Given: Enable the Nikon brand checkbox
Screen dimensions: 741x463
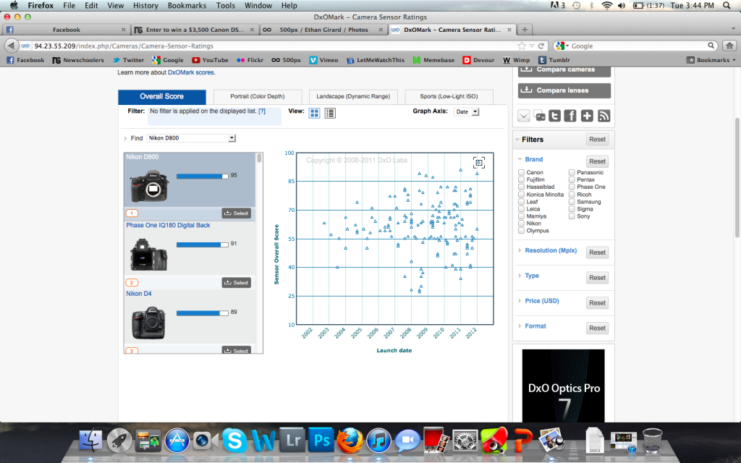Looking at the screenshot, I should (x=520, y=223).
